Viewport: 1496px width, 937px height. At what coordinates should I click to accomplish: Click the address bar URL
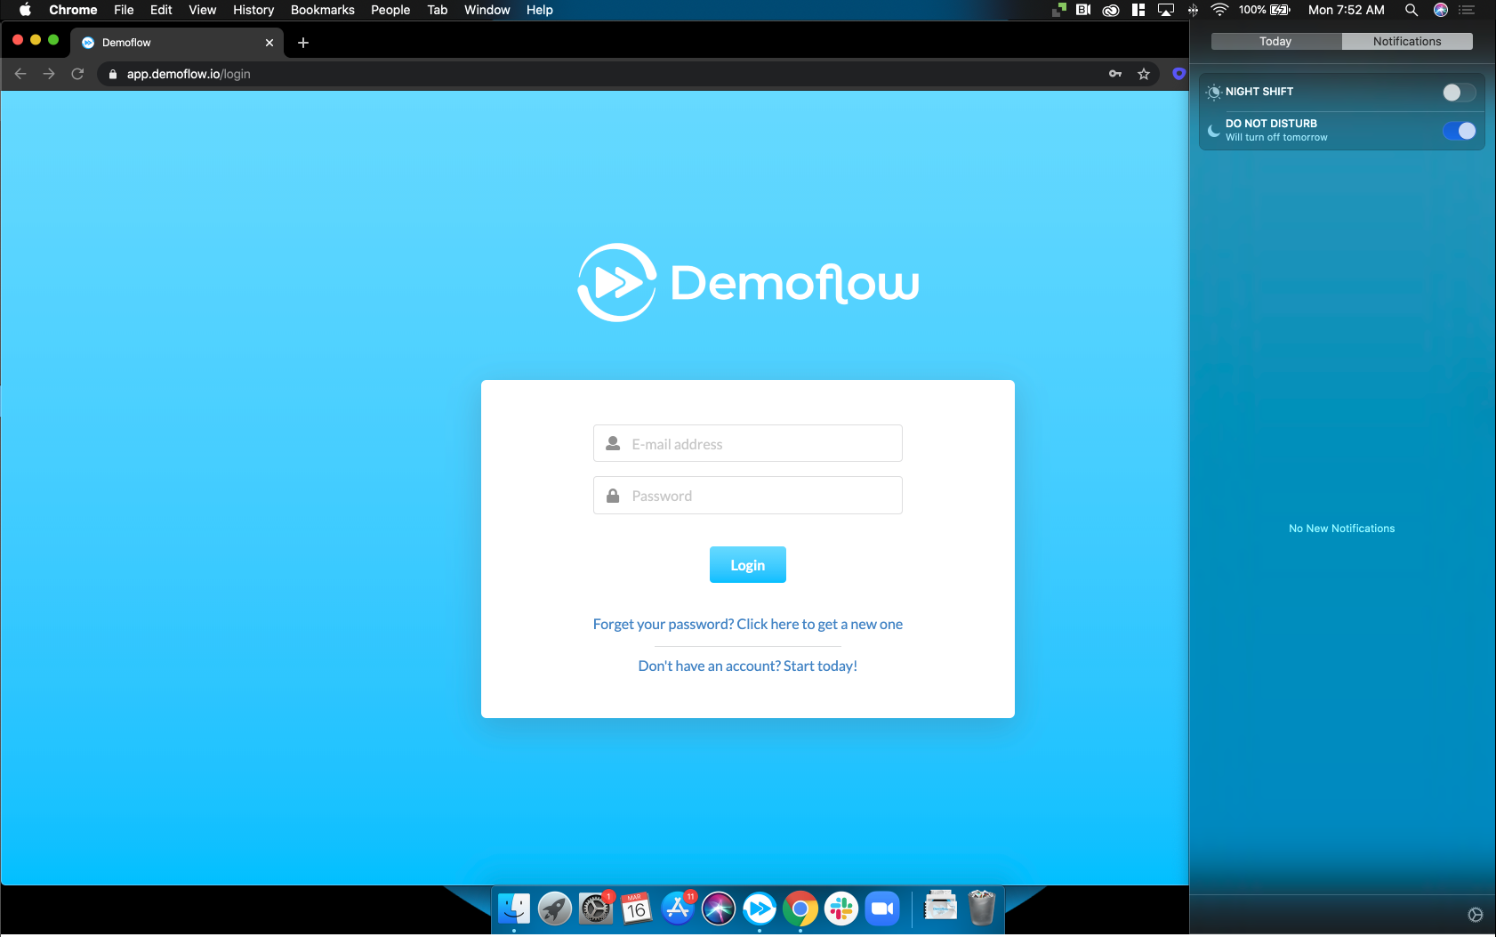pos(189,74)
